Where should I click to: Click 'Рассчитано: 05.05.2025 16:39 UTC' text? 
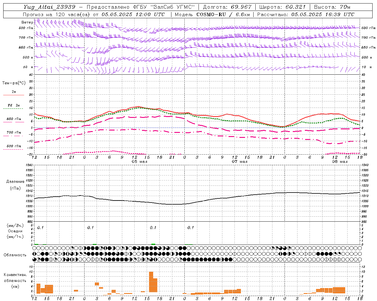(x=306, y=14)
